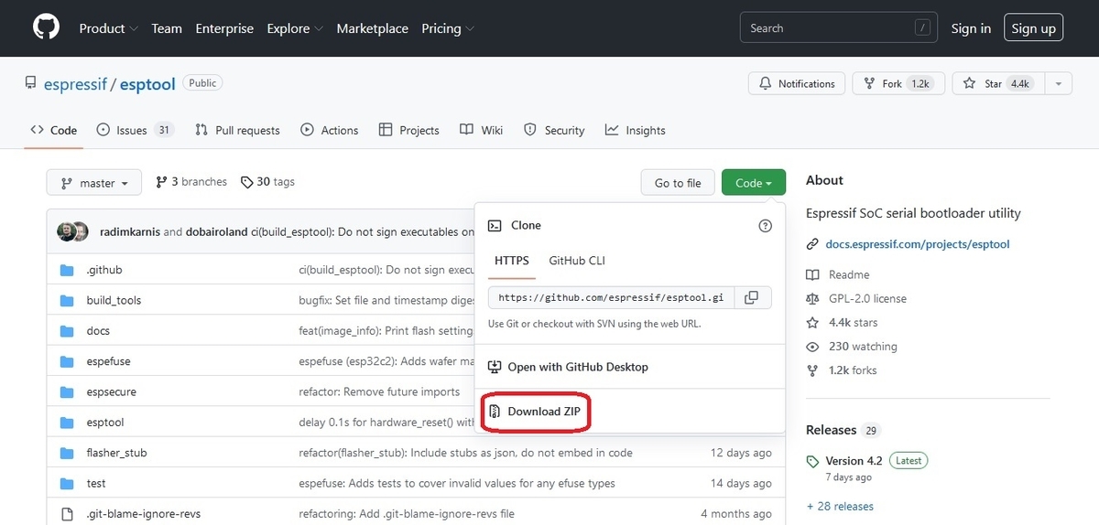Click the desktop icon beside Open with GitHub Desktop
1099x525 pixels.
coord(495,367)
